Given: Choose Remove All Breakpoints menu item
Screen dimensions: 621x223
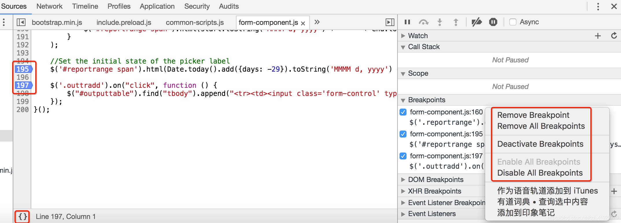Looking at the screenshot, I should click(541, 126).
